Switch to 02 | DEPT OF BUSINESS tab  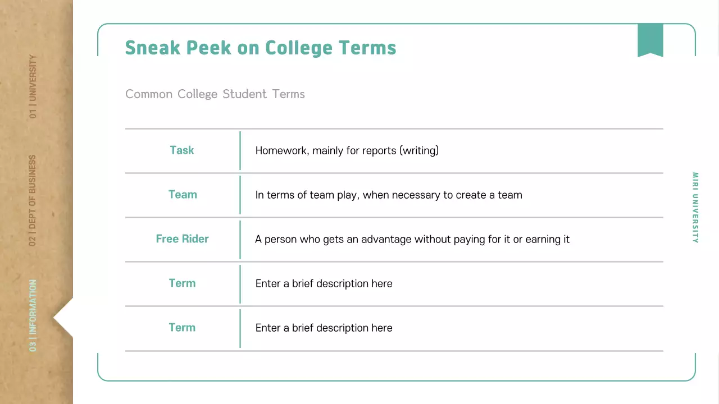[x=33, y=200]
